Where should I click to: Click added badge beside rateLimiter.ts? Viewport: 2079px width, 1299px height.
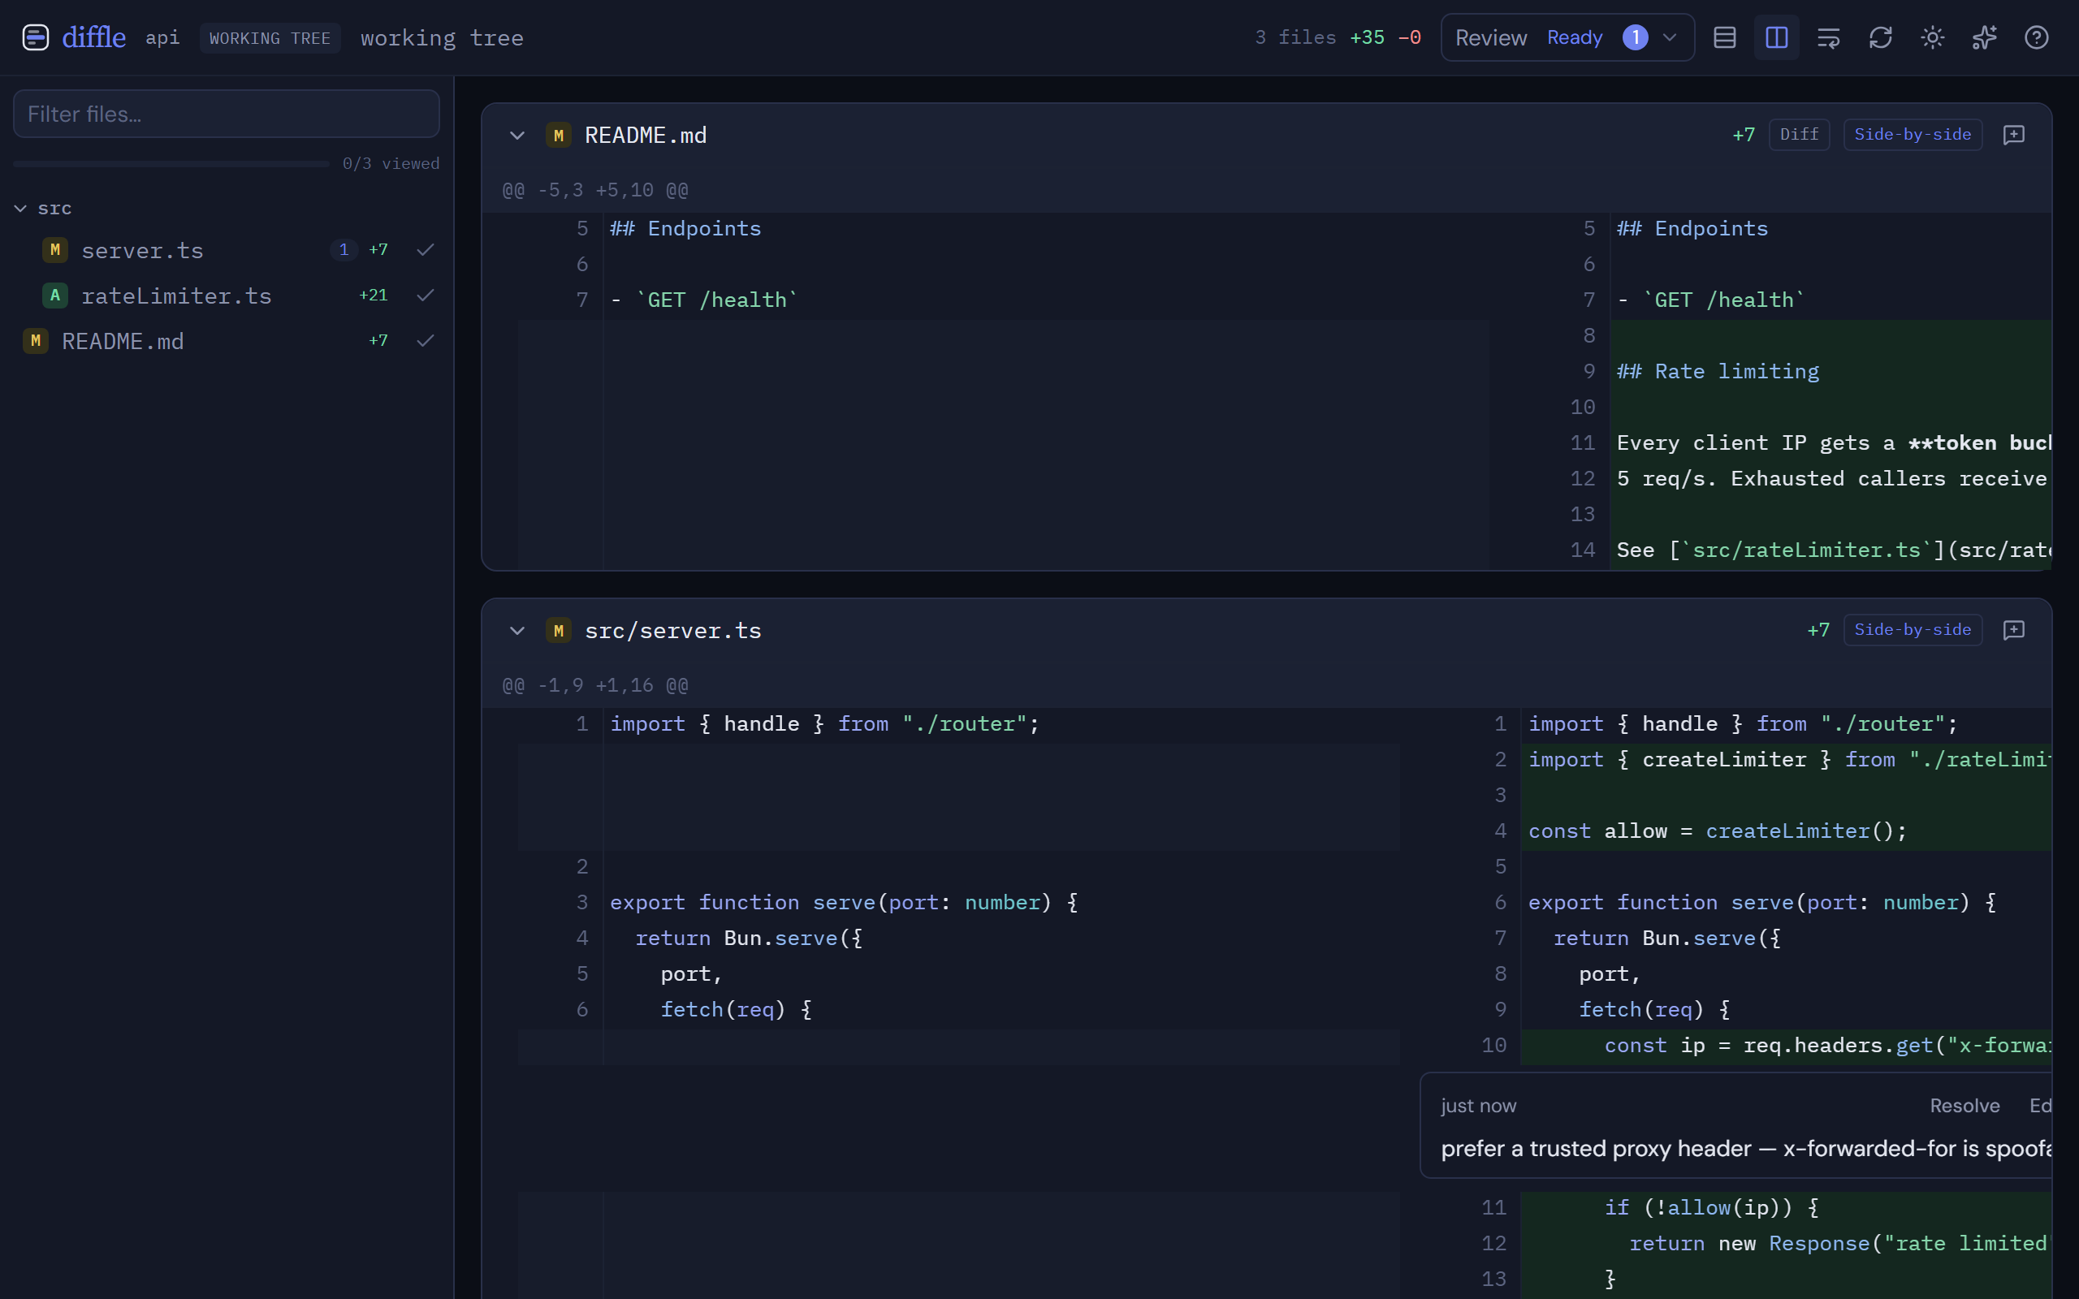(55, 296)
